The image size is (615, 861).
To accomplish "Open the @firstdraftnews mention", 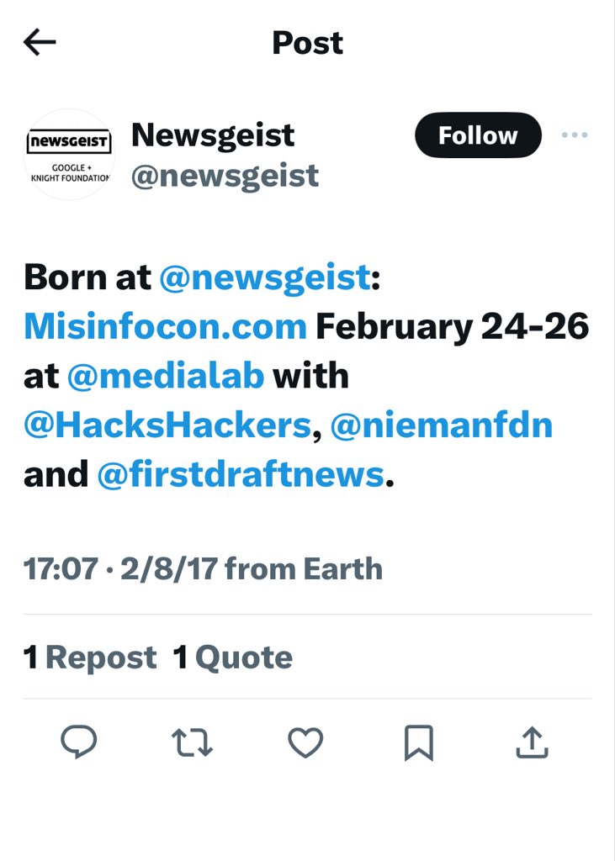I will tap(241, 475).
